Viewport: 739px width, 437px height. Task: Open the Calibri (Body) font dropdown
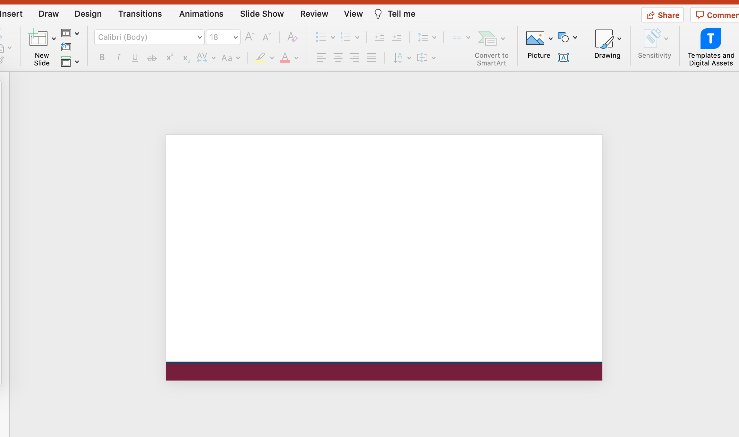coord(200,38)
